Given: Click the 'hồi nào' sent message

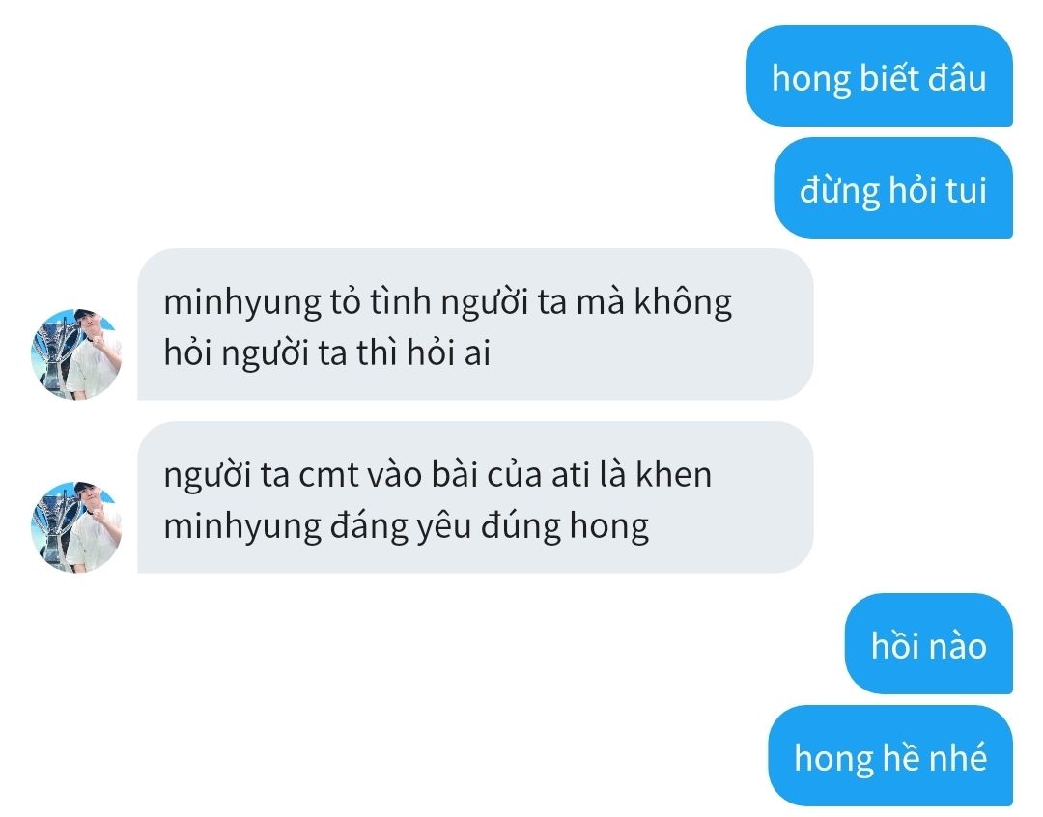Looking at the screenshot, I should point(929,643).
